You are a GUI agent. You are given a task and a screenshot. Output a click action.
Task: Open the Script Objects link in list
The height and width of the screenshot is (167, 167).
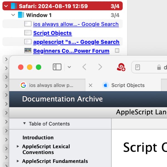(53, 33)
